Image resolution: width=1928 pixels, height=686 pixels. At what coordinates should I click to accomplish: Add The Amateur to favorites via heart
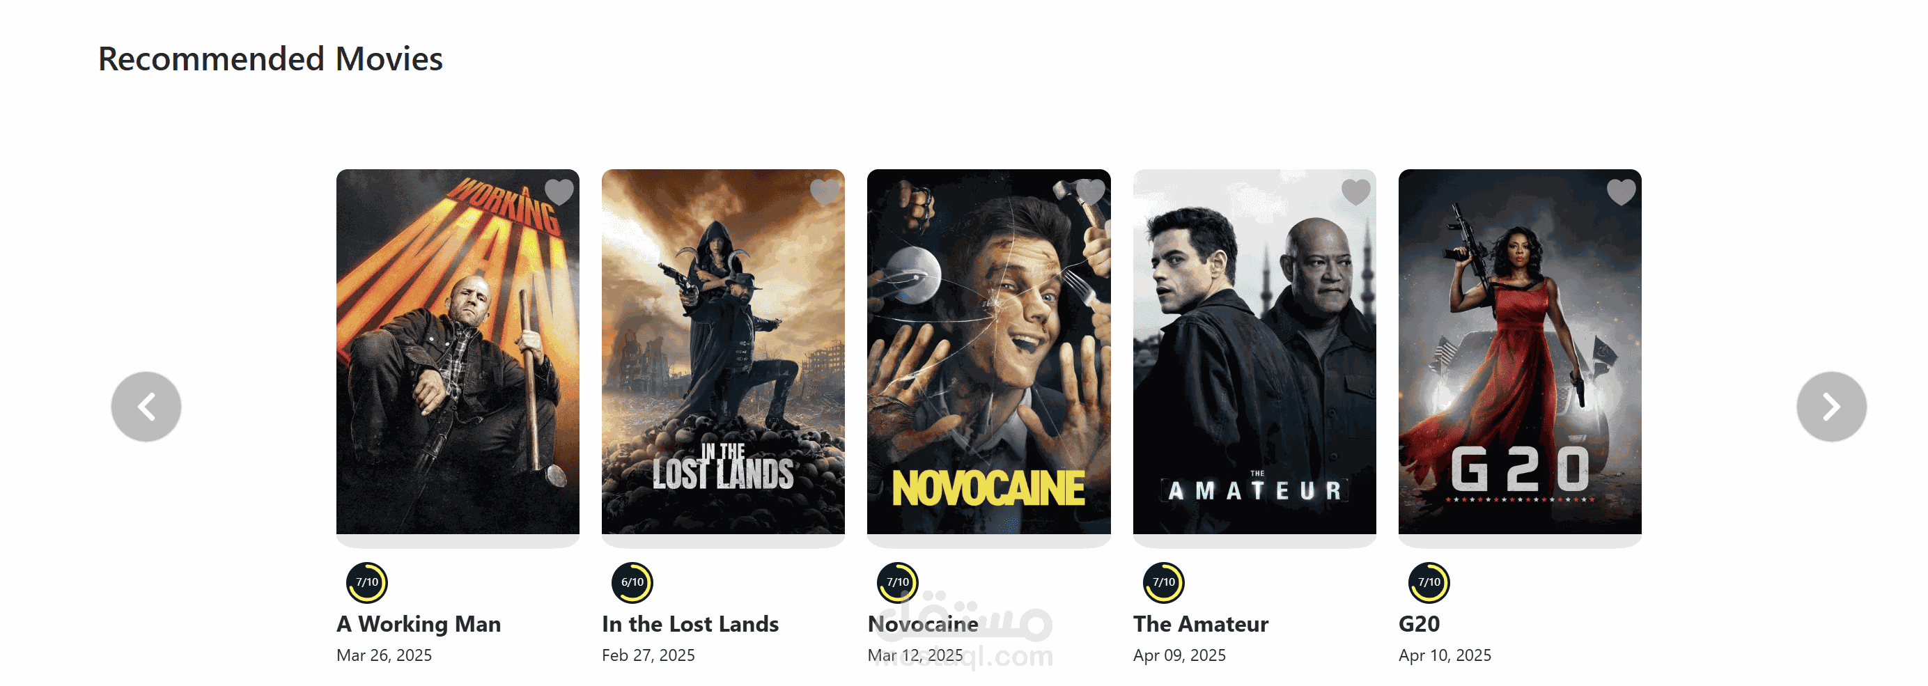[x=1355, y=192]
